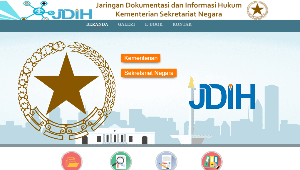Open the Galeri menu item

tap(126, 24)
